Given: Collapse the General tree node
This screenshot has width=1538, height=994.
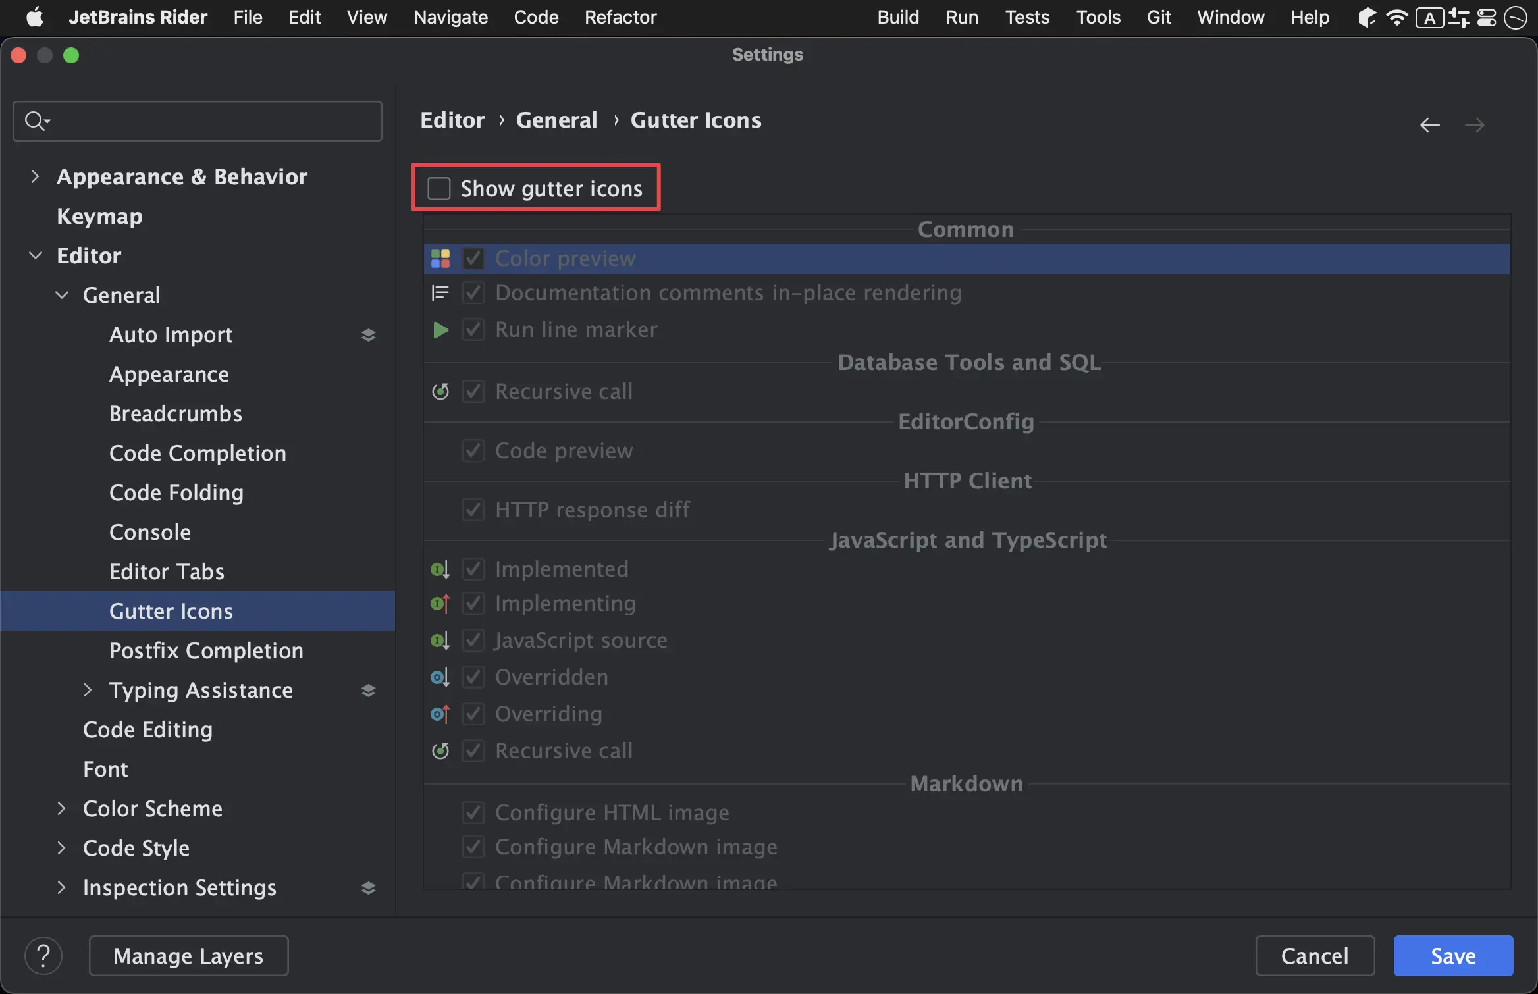Looking at the screenshot, I should tap(61, 295).
